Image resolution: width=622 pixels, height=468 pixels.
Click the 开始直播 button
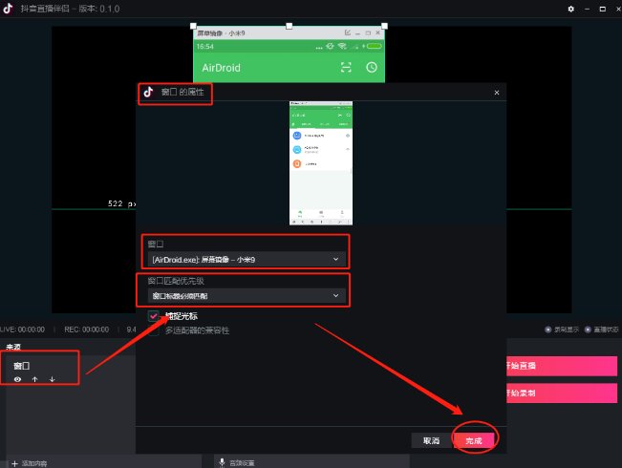coord(561,366)
